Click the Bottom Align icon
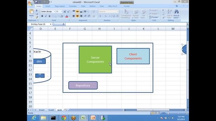Screen dimensions: 216x121 (81, 11)
